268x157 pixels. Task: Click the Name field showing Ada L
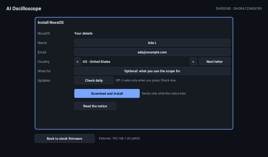click(x=152, y=43)
